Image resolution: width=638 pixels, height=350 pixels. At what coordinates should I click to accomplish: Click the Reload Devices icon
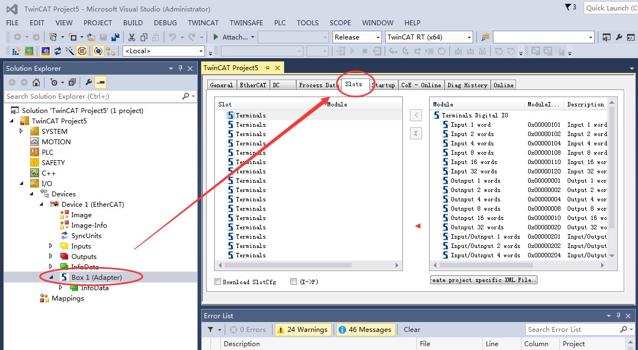click(58, 51)
